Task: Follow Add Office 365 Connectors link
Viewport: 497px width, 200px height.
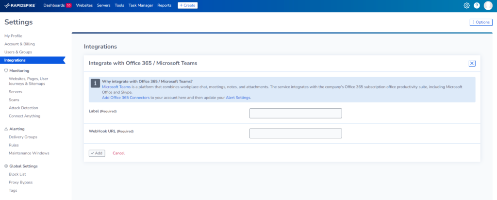Action: point(126,98)
